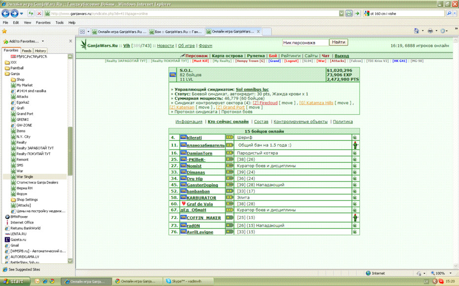
Task: Open the Print options dropdown arrow
Action: tap(436, 31)
